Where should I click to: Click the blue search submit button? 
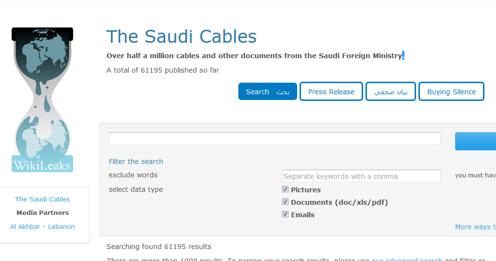click(x=475, y=141)
